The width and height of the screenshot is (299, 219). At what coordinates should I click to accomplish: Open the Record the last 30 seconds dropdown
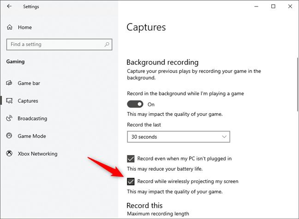[x=179, y=137]
